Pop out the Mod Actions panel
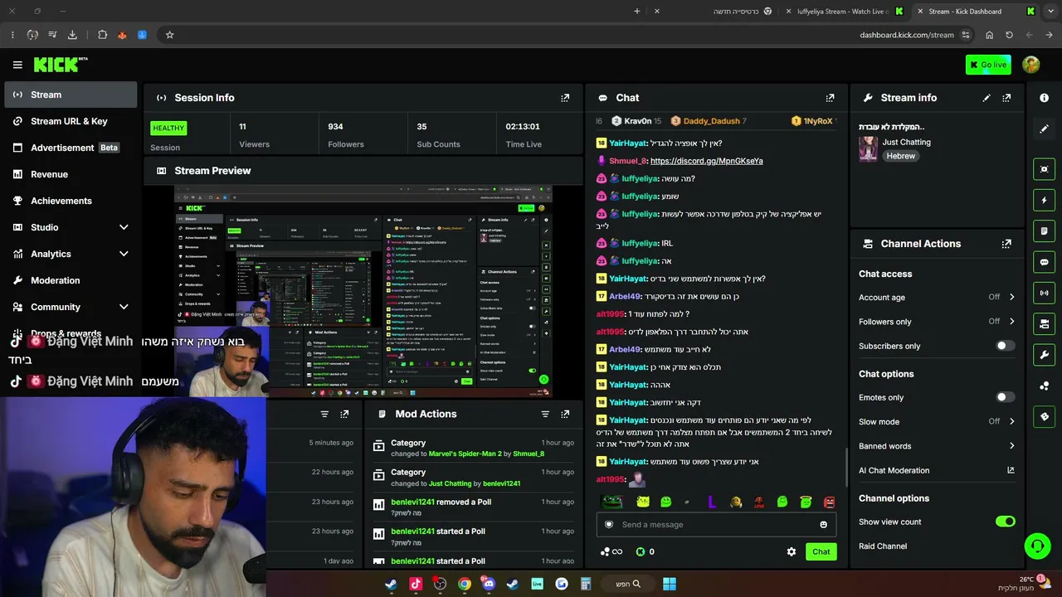The height and width of the screenshot is (597, 1062). click(565, 414)
